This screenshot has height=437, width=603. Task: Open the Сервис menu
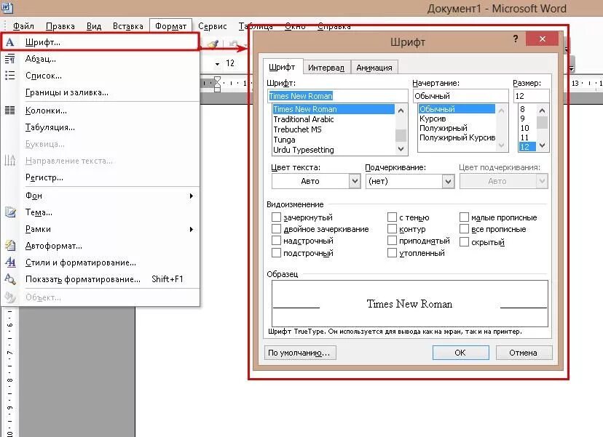click(212, 26)
